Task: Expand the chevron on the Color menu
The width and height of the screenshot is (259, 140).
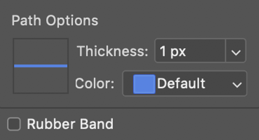Action: [x=237, y=84]
